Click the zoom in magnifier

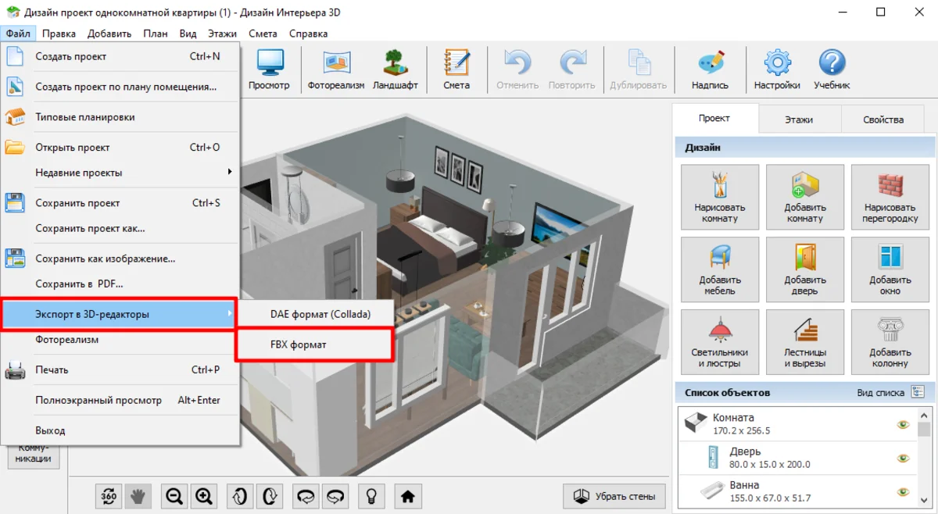204,496
